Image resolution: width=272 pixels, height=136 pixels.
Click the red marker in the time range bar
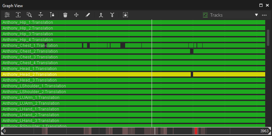196,131
